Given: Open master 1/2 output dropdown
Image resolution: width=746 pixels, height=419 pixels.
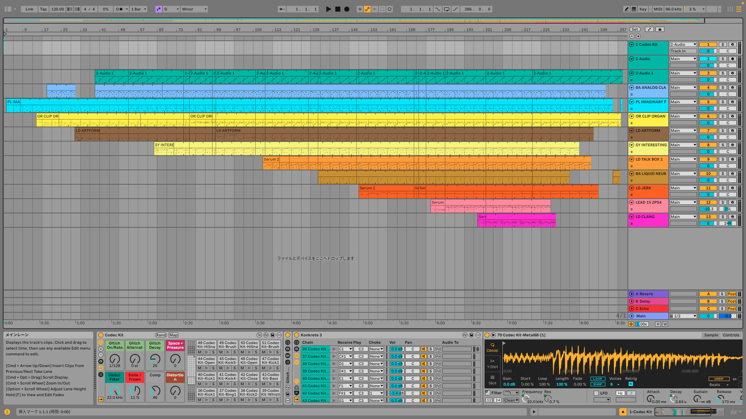Looking at the screenshot, I should click(683, 316).
